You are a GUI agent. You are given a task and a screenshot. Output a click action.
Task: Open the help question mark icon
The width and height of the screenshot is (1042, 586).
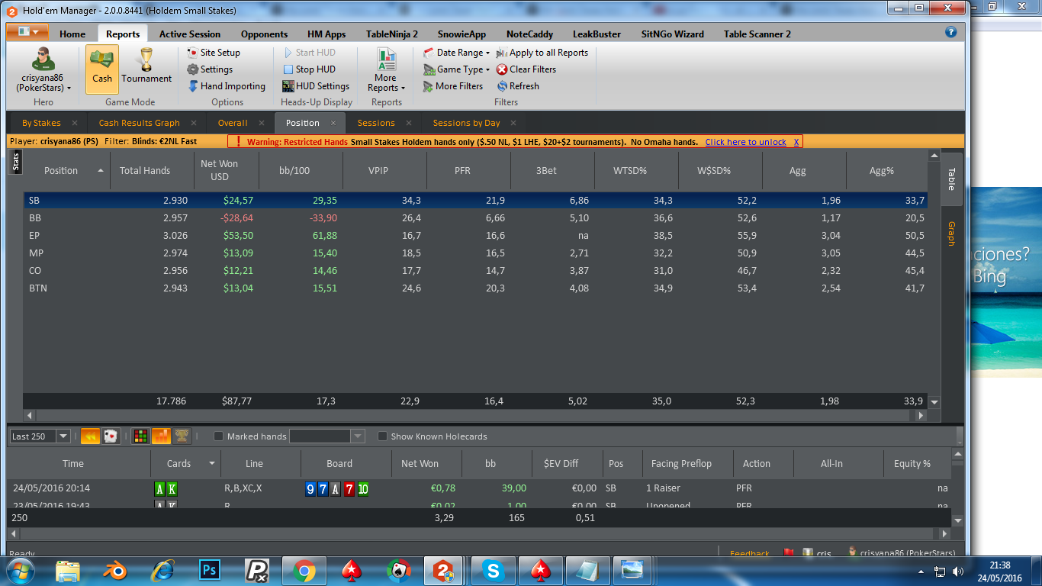coord(950,32)
